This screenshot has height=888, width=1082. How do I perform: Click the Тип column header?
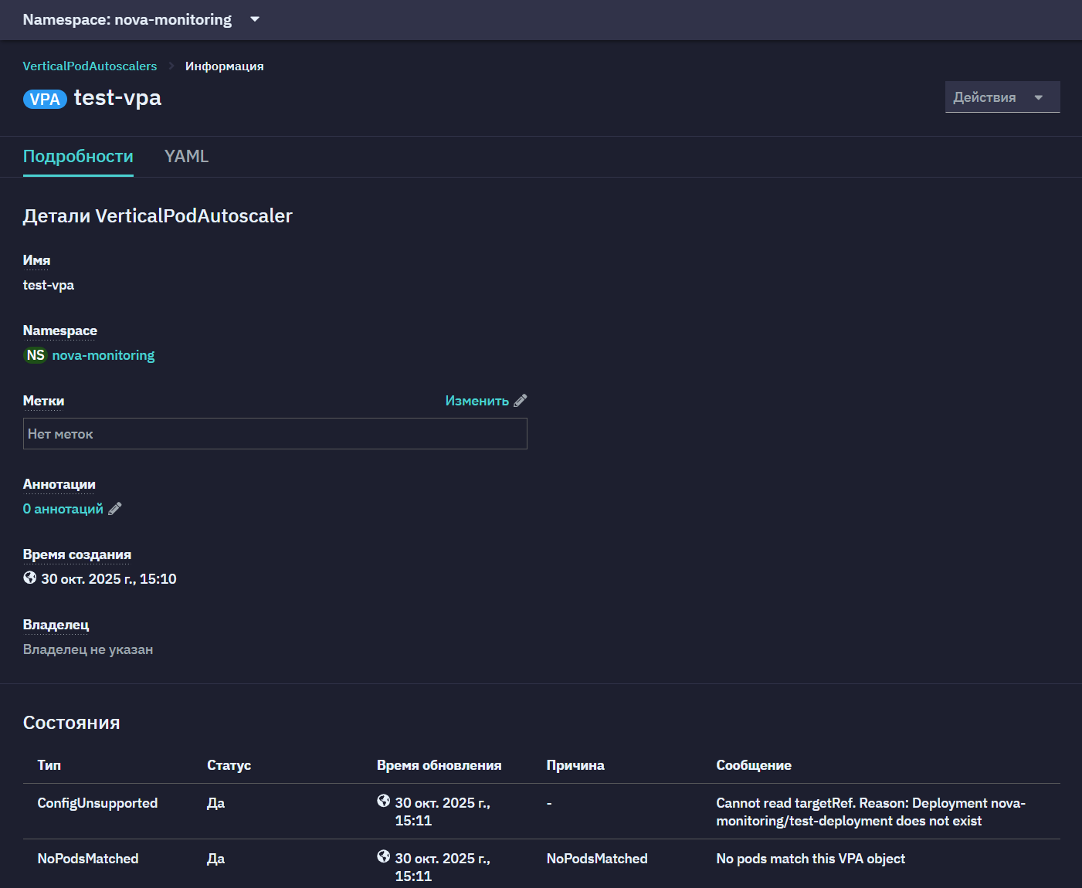point(49,765)
